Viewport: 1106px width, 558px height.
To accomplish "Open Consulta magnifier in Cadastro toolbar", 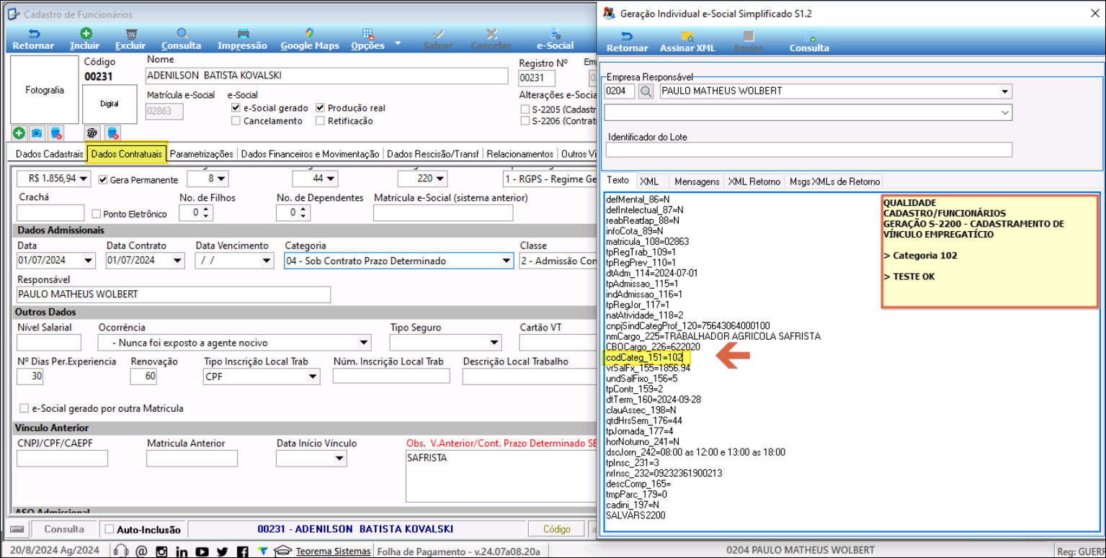I will point(182,34).
